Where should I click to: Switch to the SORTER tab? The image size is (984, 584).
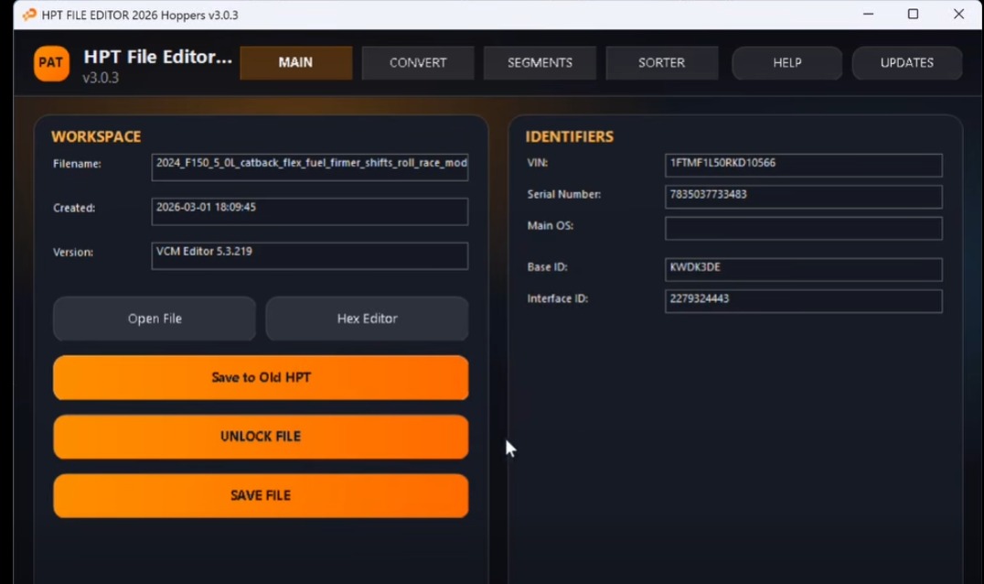(x=661, y=63)
